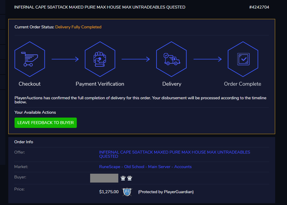
Task: Click the $1,275.00 price value
Action: click(x=109, y=192)
